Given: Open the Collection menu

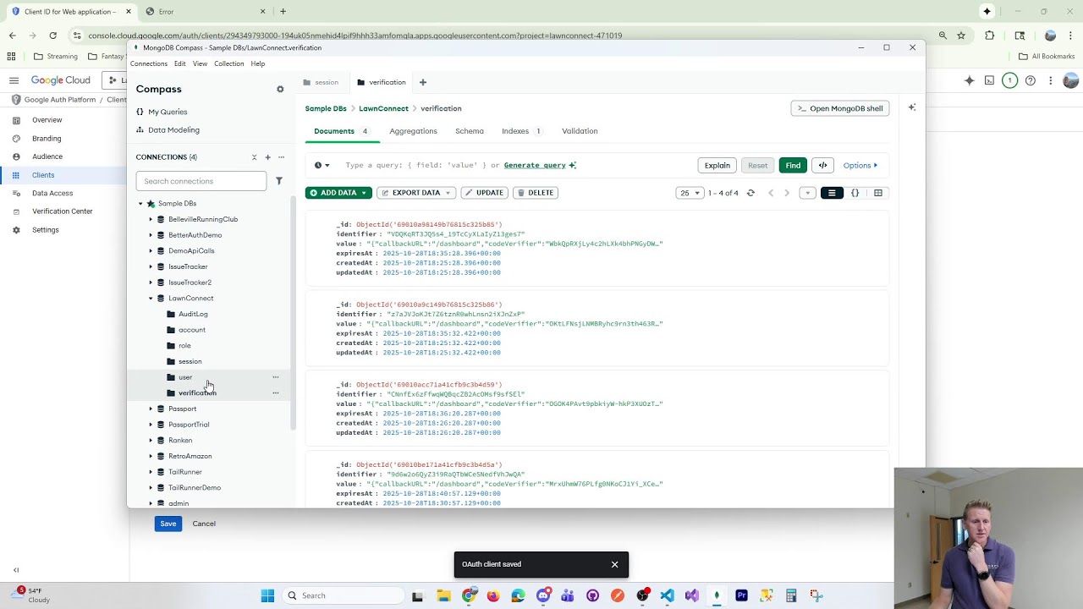Looking at the screenshot, I should [228, 63].
